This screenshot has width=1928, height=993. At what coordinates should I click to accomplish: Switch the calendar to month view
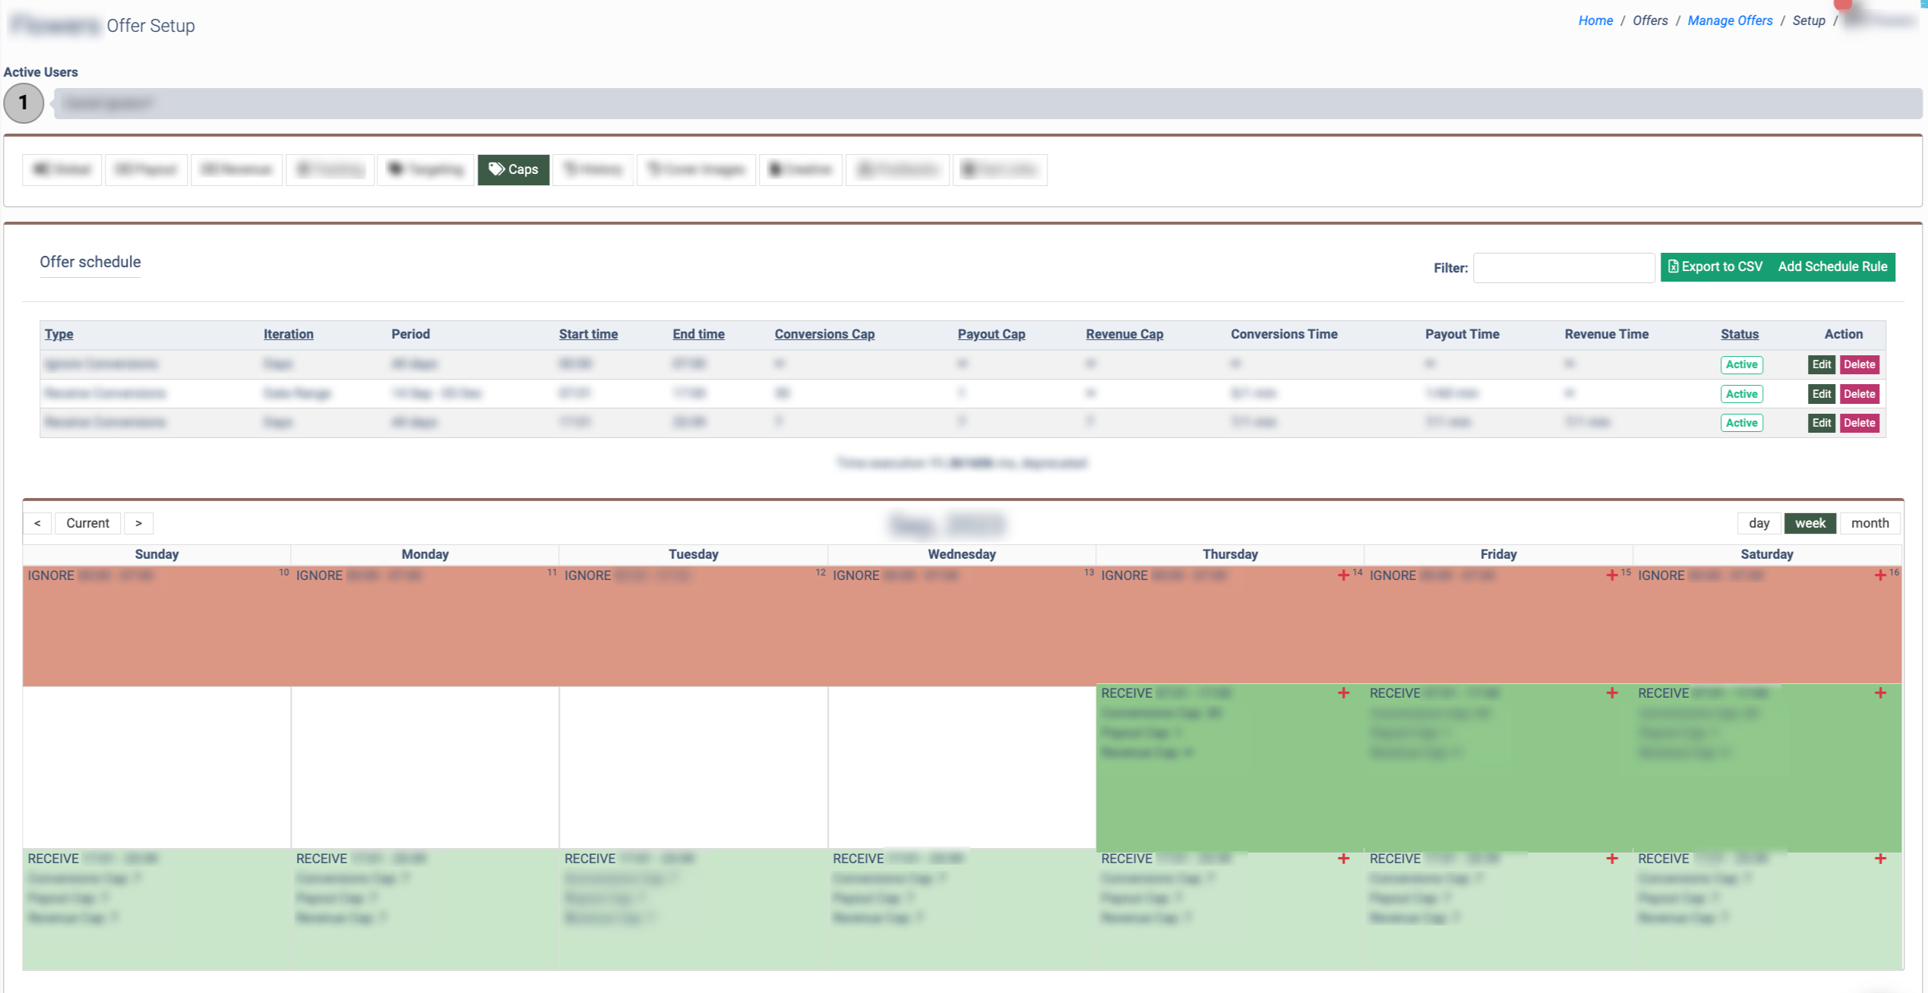(x=1870, y=523)
